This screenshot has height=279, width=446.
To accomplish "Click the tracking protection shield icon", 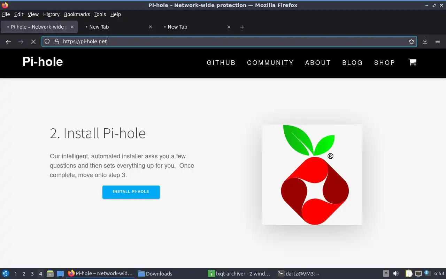I will 47,42.
